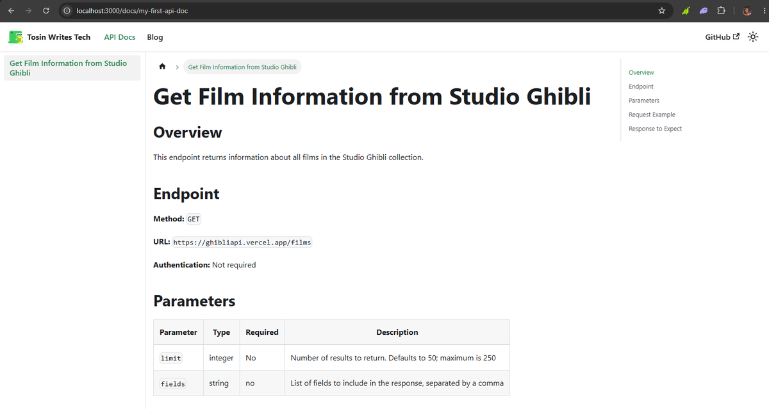The image size is (769, 409).
Task: Click the 'Defaults to 50' description cell
Action: [397, 358]
